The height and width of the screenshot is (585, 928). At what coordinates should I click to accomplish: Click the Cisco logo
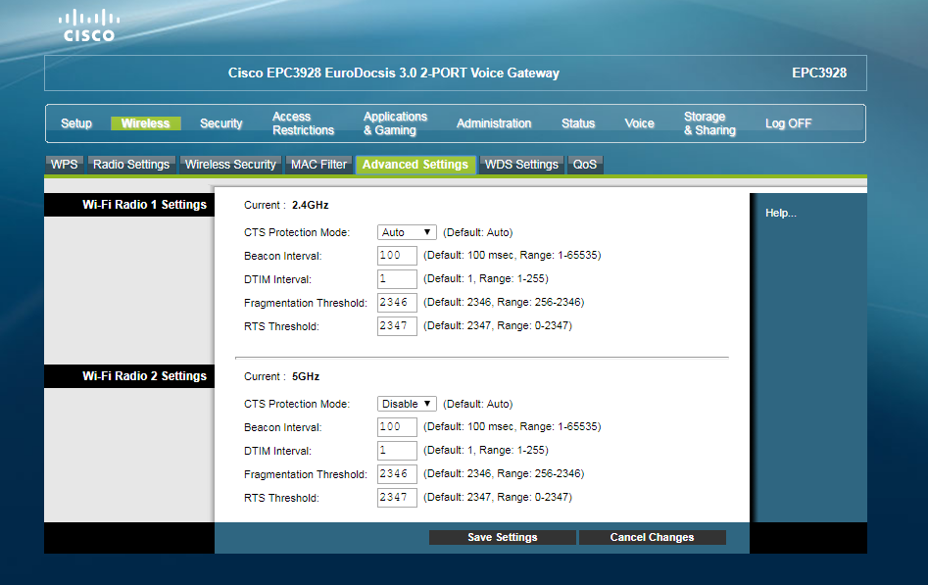(88, 26)
